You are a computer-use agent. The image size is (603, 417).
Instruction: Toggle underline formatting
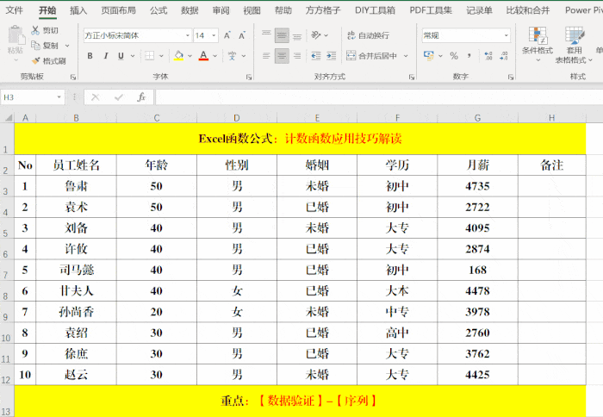121,56
